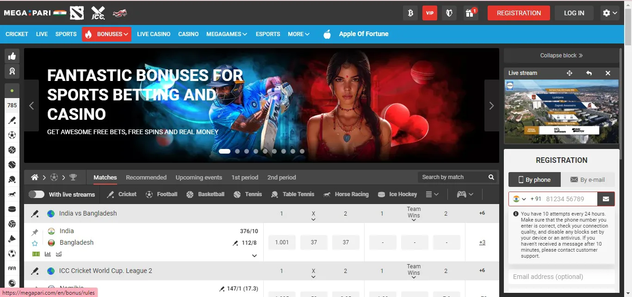Open the settings gear dropdown

pos(610,13)
